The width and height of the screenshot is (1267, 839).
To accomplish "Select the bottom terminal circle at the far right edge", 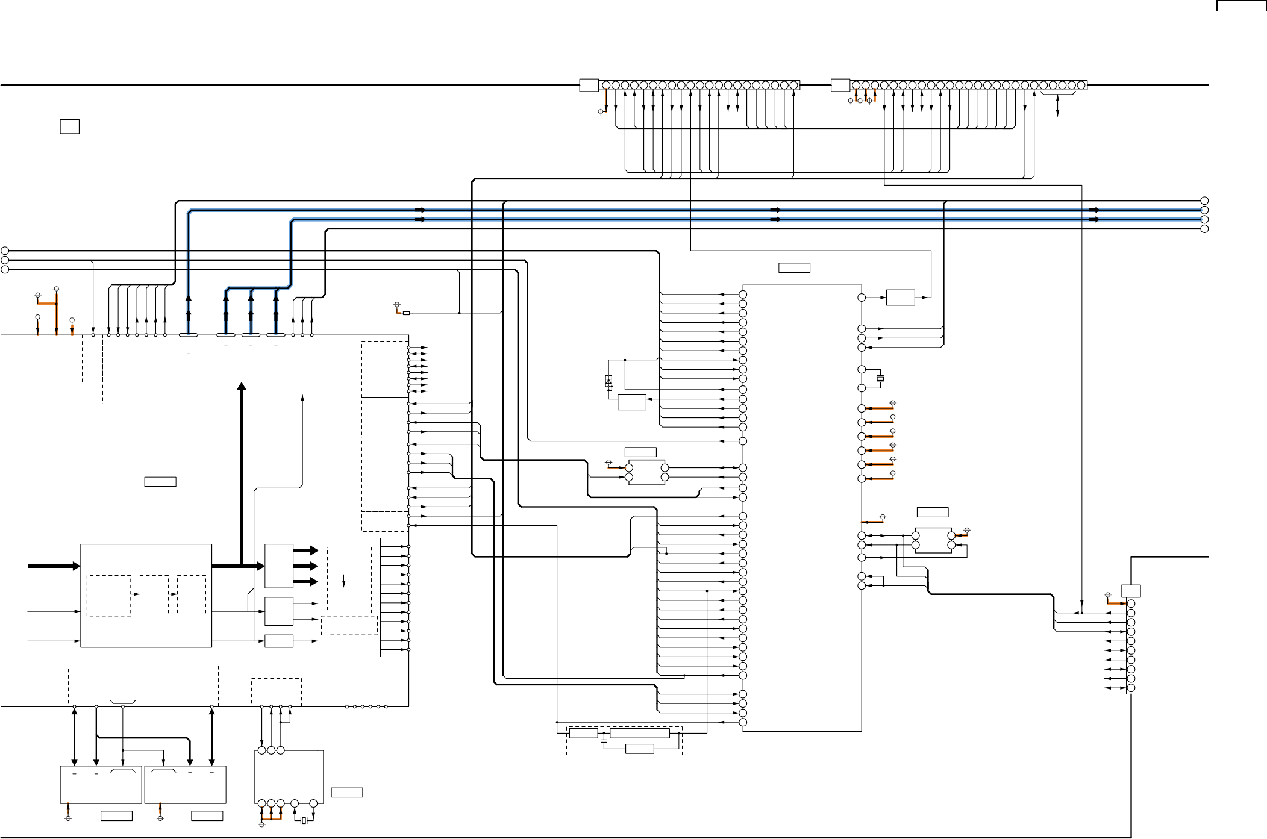I will pos(1204,229).
